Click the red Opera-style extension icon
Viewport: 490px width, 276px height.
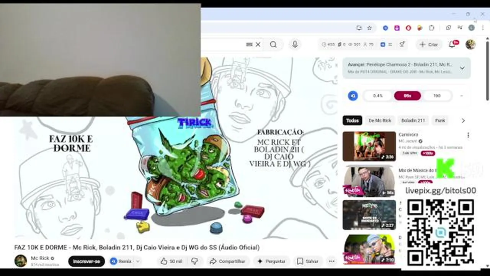pyautogui.click(x=408, y=28)
